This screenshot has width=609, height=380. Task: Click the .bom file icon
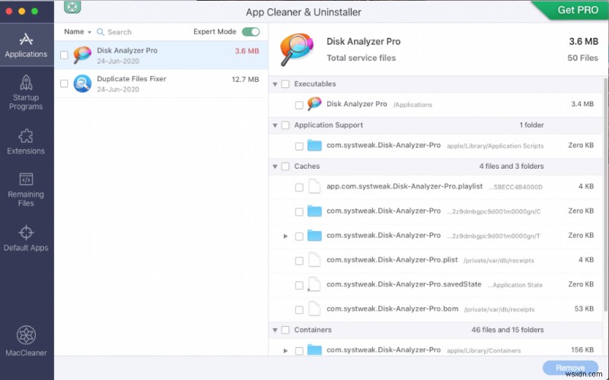(314, 309)
